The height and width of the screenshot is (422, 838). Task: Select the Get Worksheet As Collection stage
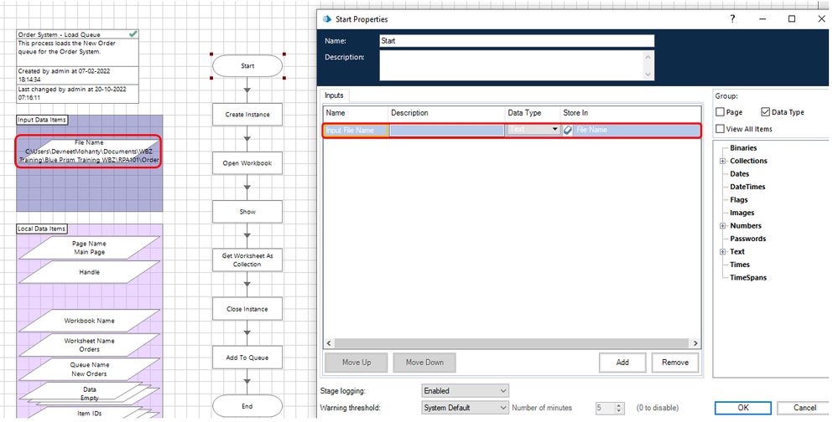click(x=247, y=260)
